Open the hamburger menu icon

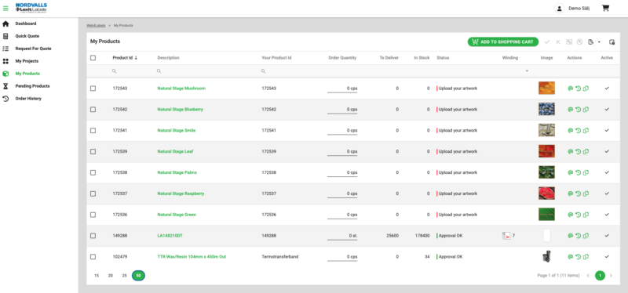[x=5, y=8]
